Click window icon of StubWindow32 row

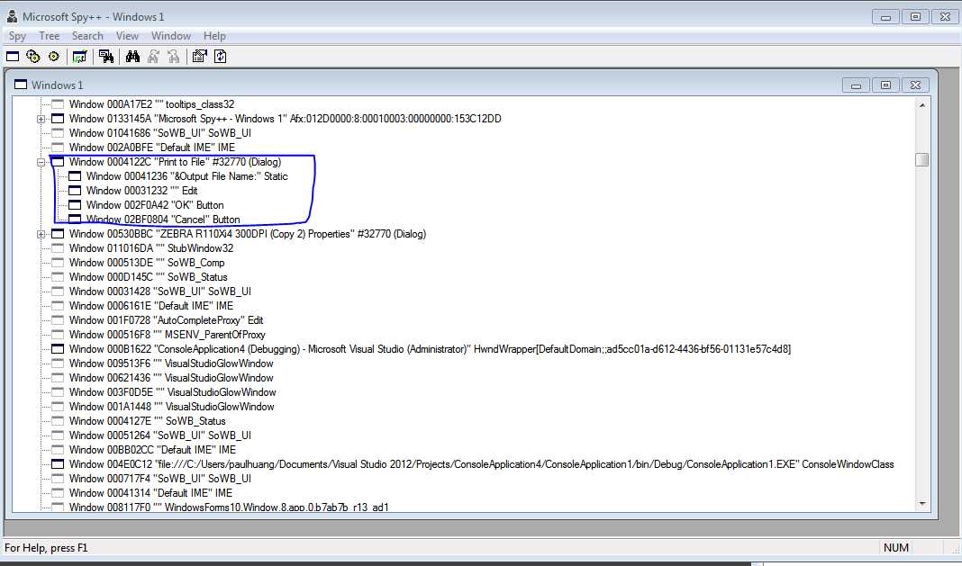pos(58,248)
